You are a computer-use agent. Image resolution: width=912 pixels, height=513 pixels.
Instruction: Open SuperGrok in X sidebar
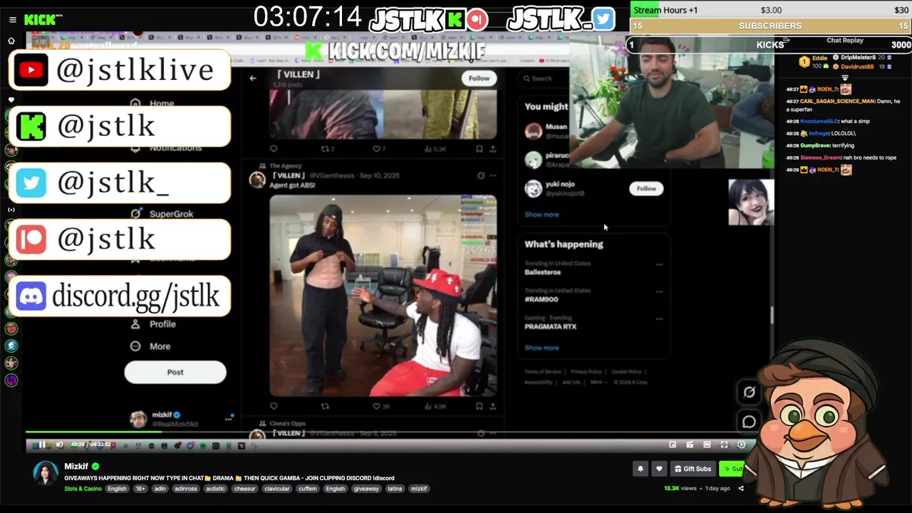tap(162, 214)
